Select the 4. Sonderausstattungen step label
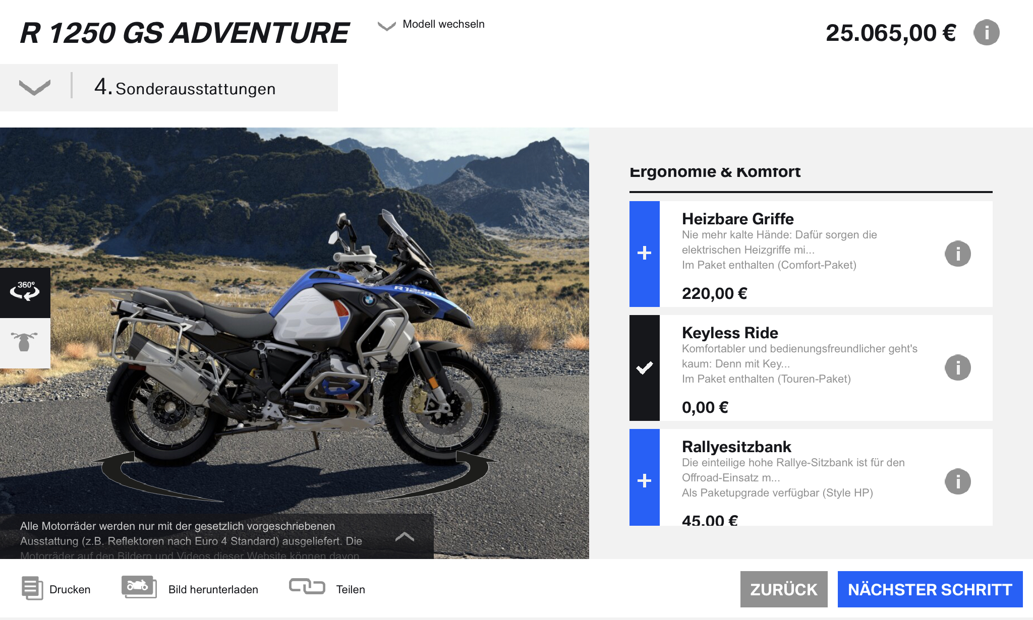Viewport: 1033px width, 620px height. [185, 88]
